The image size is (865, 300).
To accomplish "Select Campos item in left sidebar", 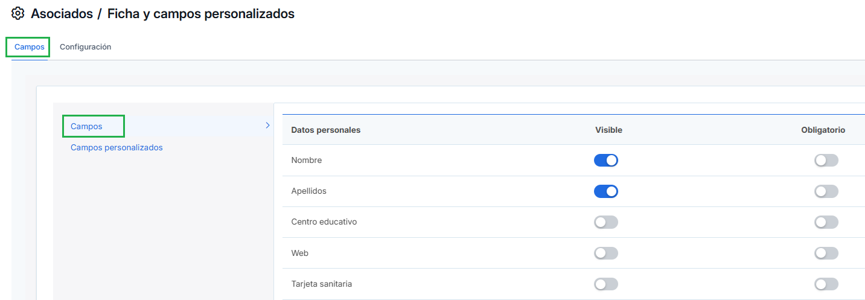I will [x=86, y=127].
